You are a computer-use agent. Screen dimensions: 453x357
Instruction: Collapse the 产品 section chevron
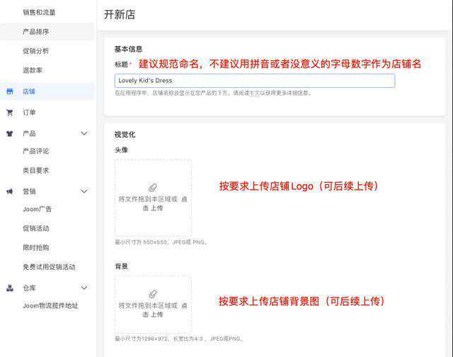pos(84,133)
